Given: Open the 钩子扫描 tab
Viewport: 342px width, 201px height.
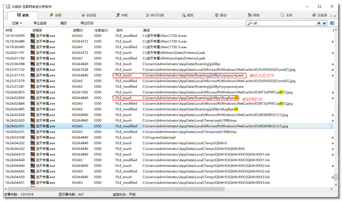Looking at the screenshot, I should (155, 15).
